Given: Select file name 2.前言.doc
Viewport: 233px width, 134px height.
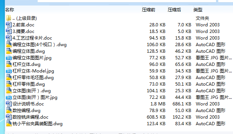Looking at the screenshot, I should tap(24, 25).
